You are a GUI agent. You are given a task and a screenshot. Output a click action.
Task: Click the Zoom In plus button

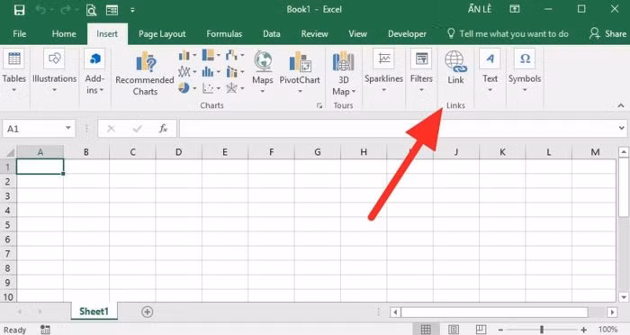(x=583, y=330)
